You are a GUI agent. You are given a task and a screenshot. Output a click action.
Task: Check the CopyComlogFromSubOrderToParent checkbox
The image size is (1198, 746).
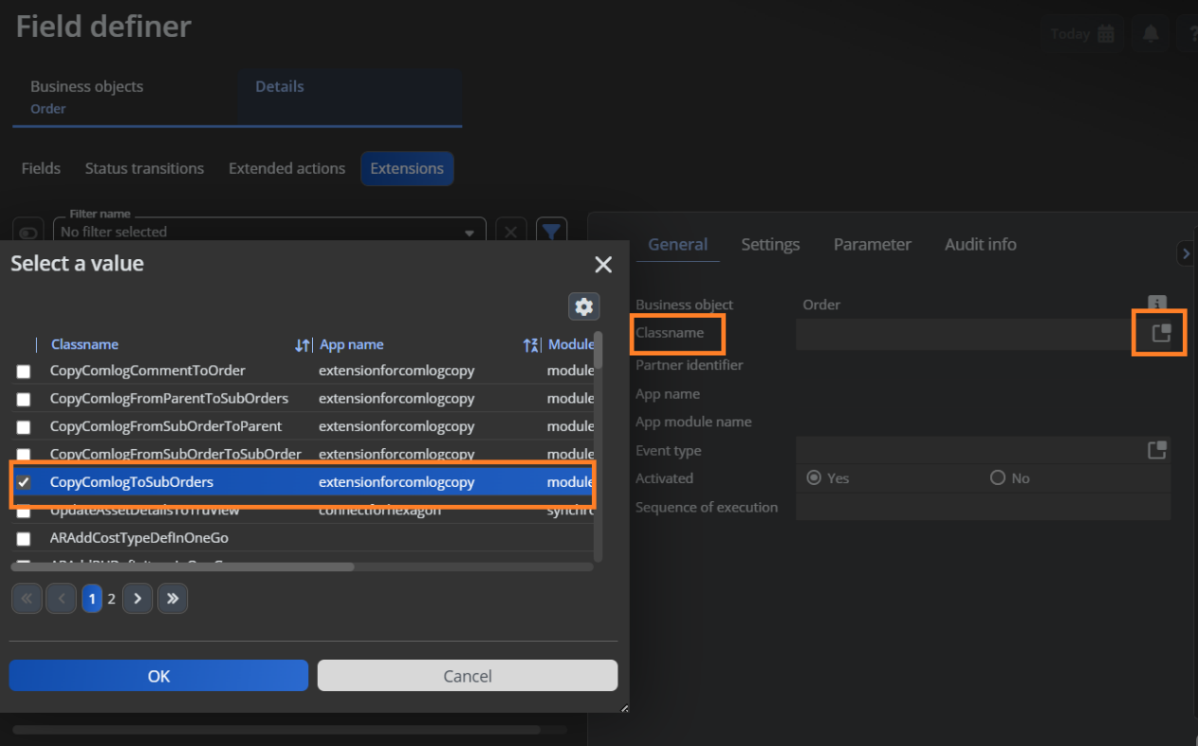point(24,427)
